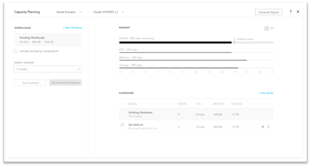
Task: Open the Saved Scenario dropdown
Action: 69,12
